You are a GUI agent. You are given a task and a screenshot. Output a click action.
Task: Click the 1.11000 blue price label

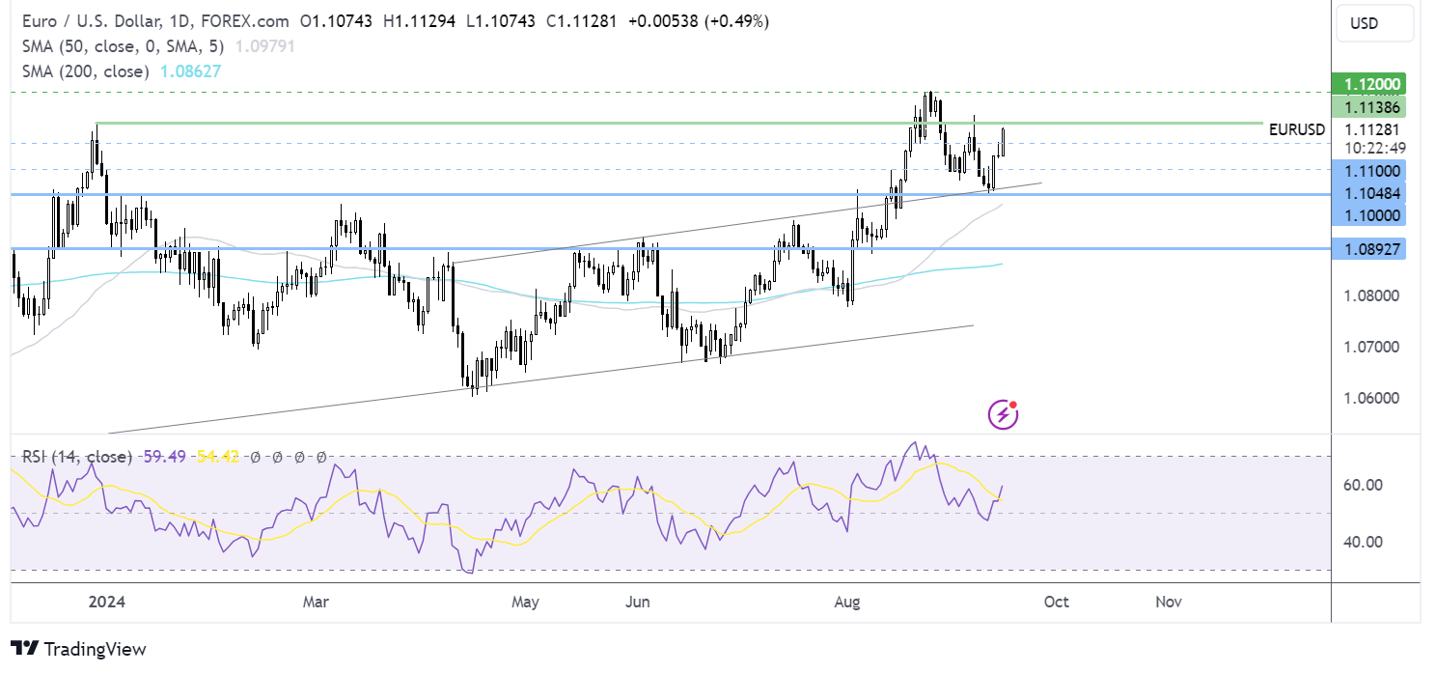[x=1368, y=170]
